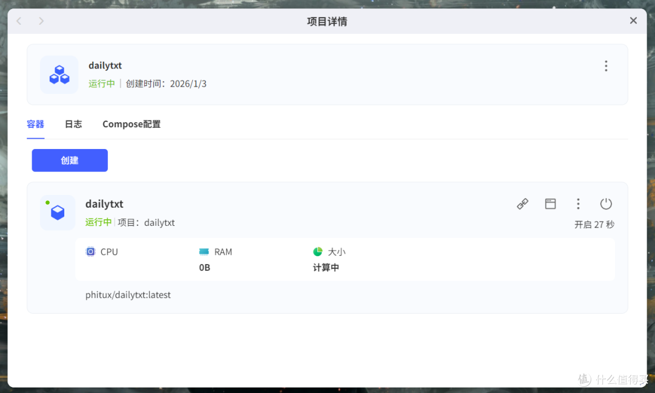Image resolution: width=655 pixels, height=393 pixels.
Task: Click the dailytxt project cubes icon
Action: (x=59, y=74)
